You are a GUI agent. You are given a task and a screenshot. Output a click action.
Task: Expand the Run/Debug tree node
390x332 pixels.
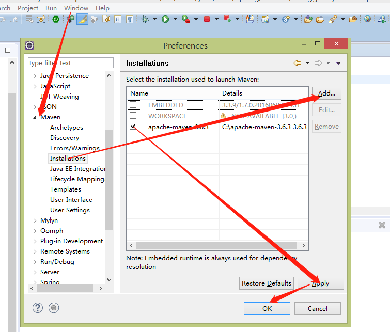click(x=35, y=262)
